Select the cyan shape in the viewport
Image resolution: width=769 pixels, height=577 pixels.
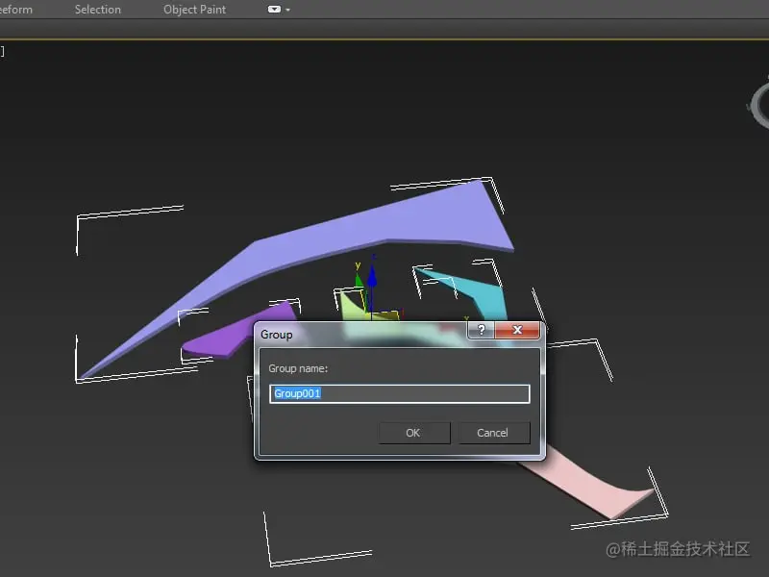(484, 294)
